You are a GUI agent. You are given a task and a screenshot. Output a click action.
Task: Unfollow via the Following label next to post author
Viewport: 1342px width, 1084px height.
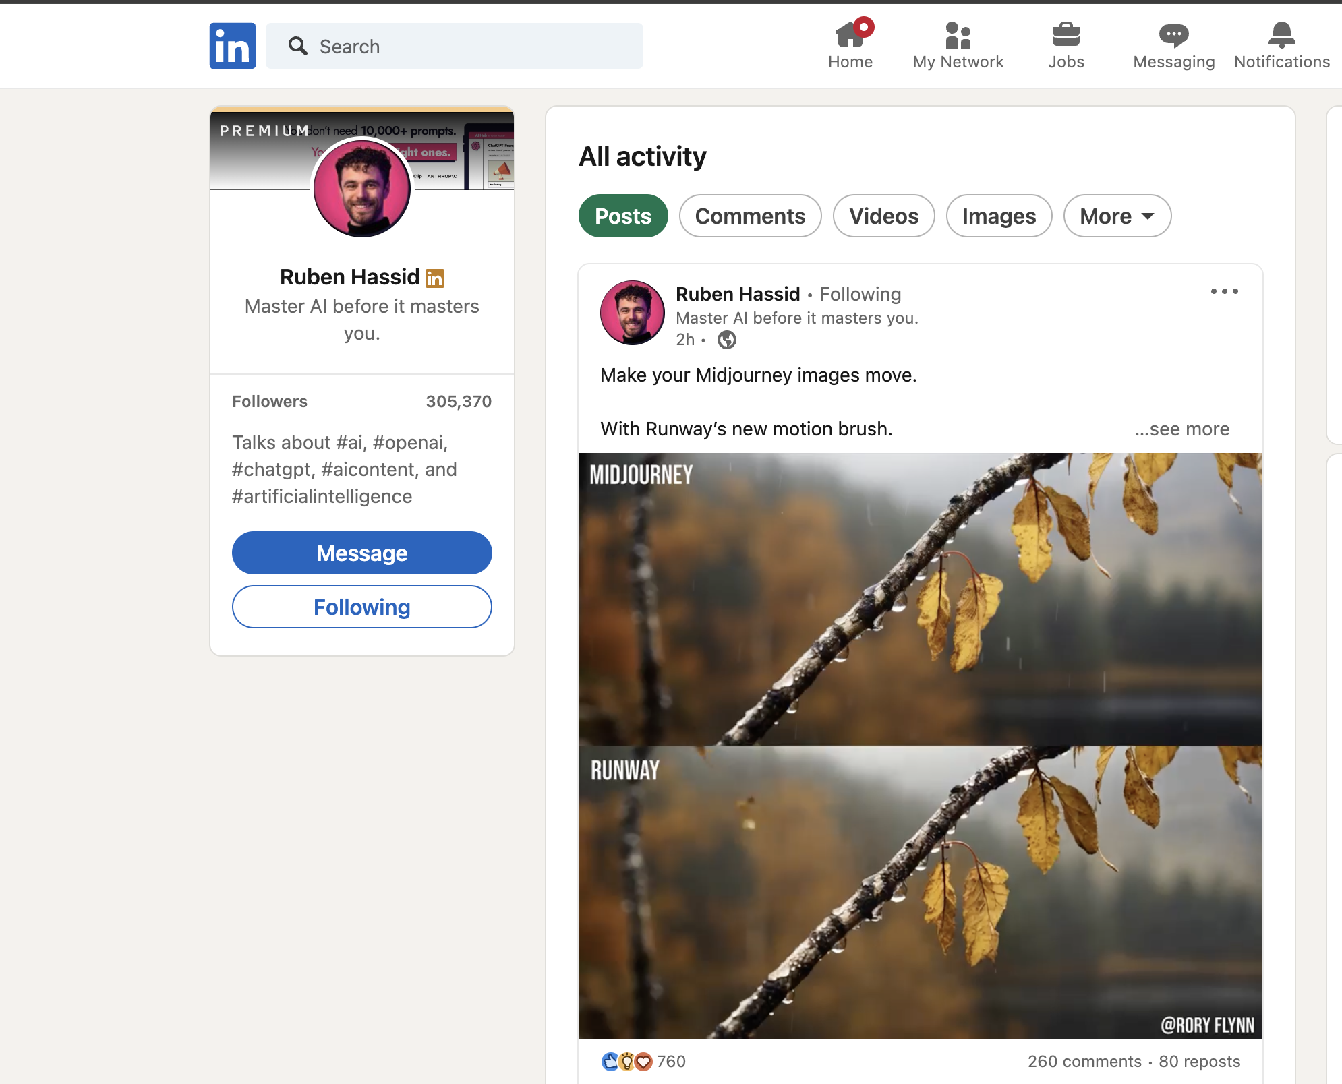tap(859, 294)
